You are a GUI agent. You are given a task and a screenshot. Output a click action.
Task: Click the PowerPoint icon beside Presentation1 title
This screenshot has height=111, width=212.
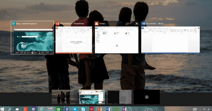tap(57, 24)
